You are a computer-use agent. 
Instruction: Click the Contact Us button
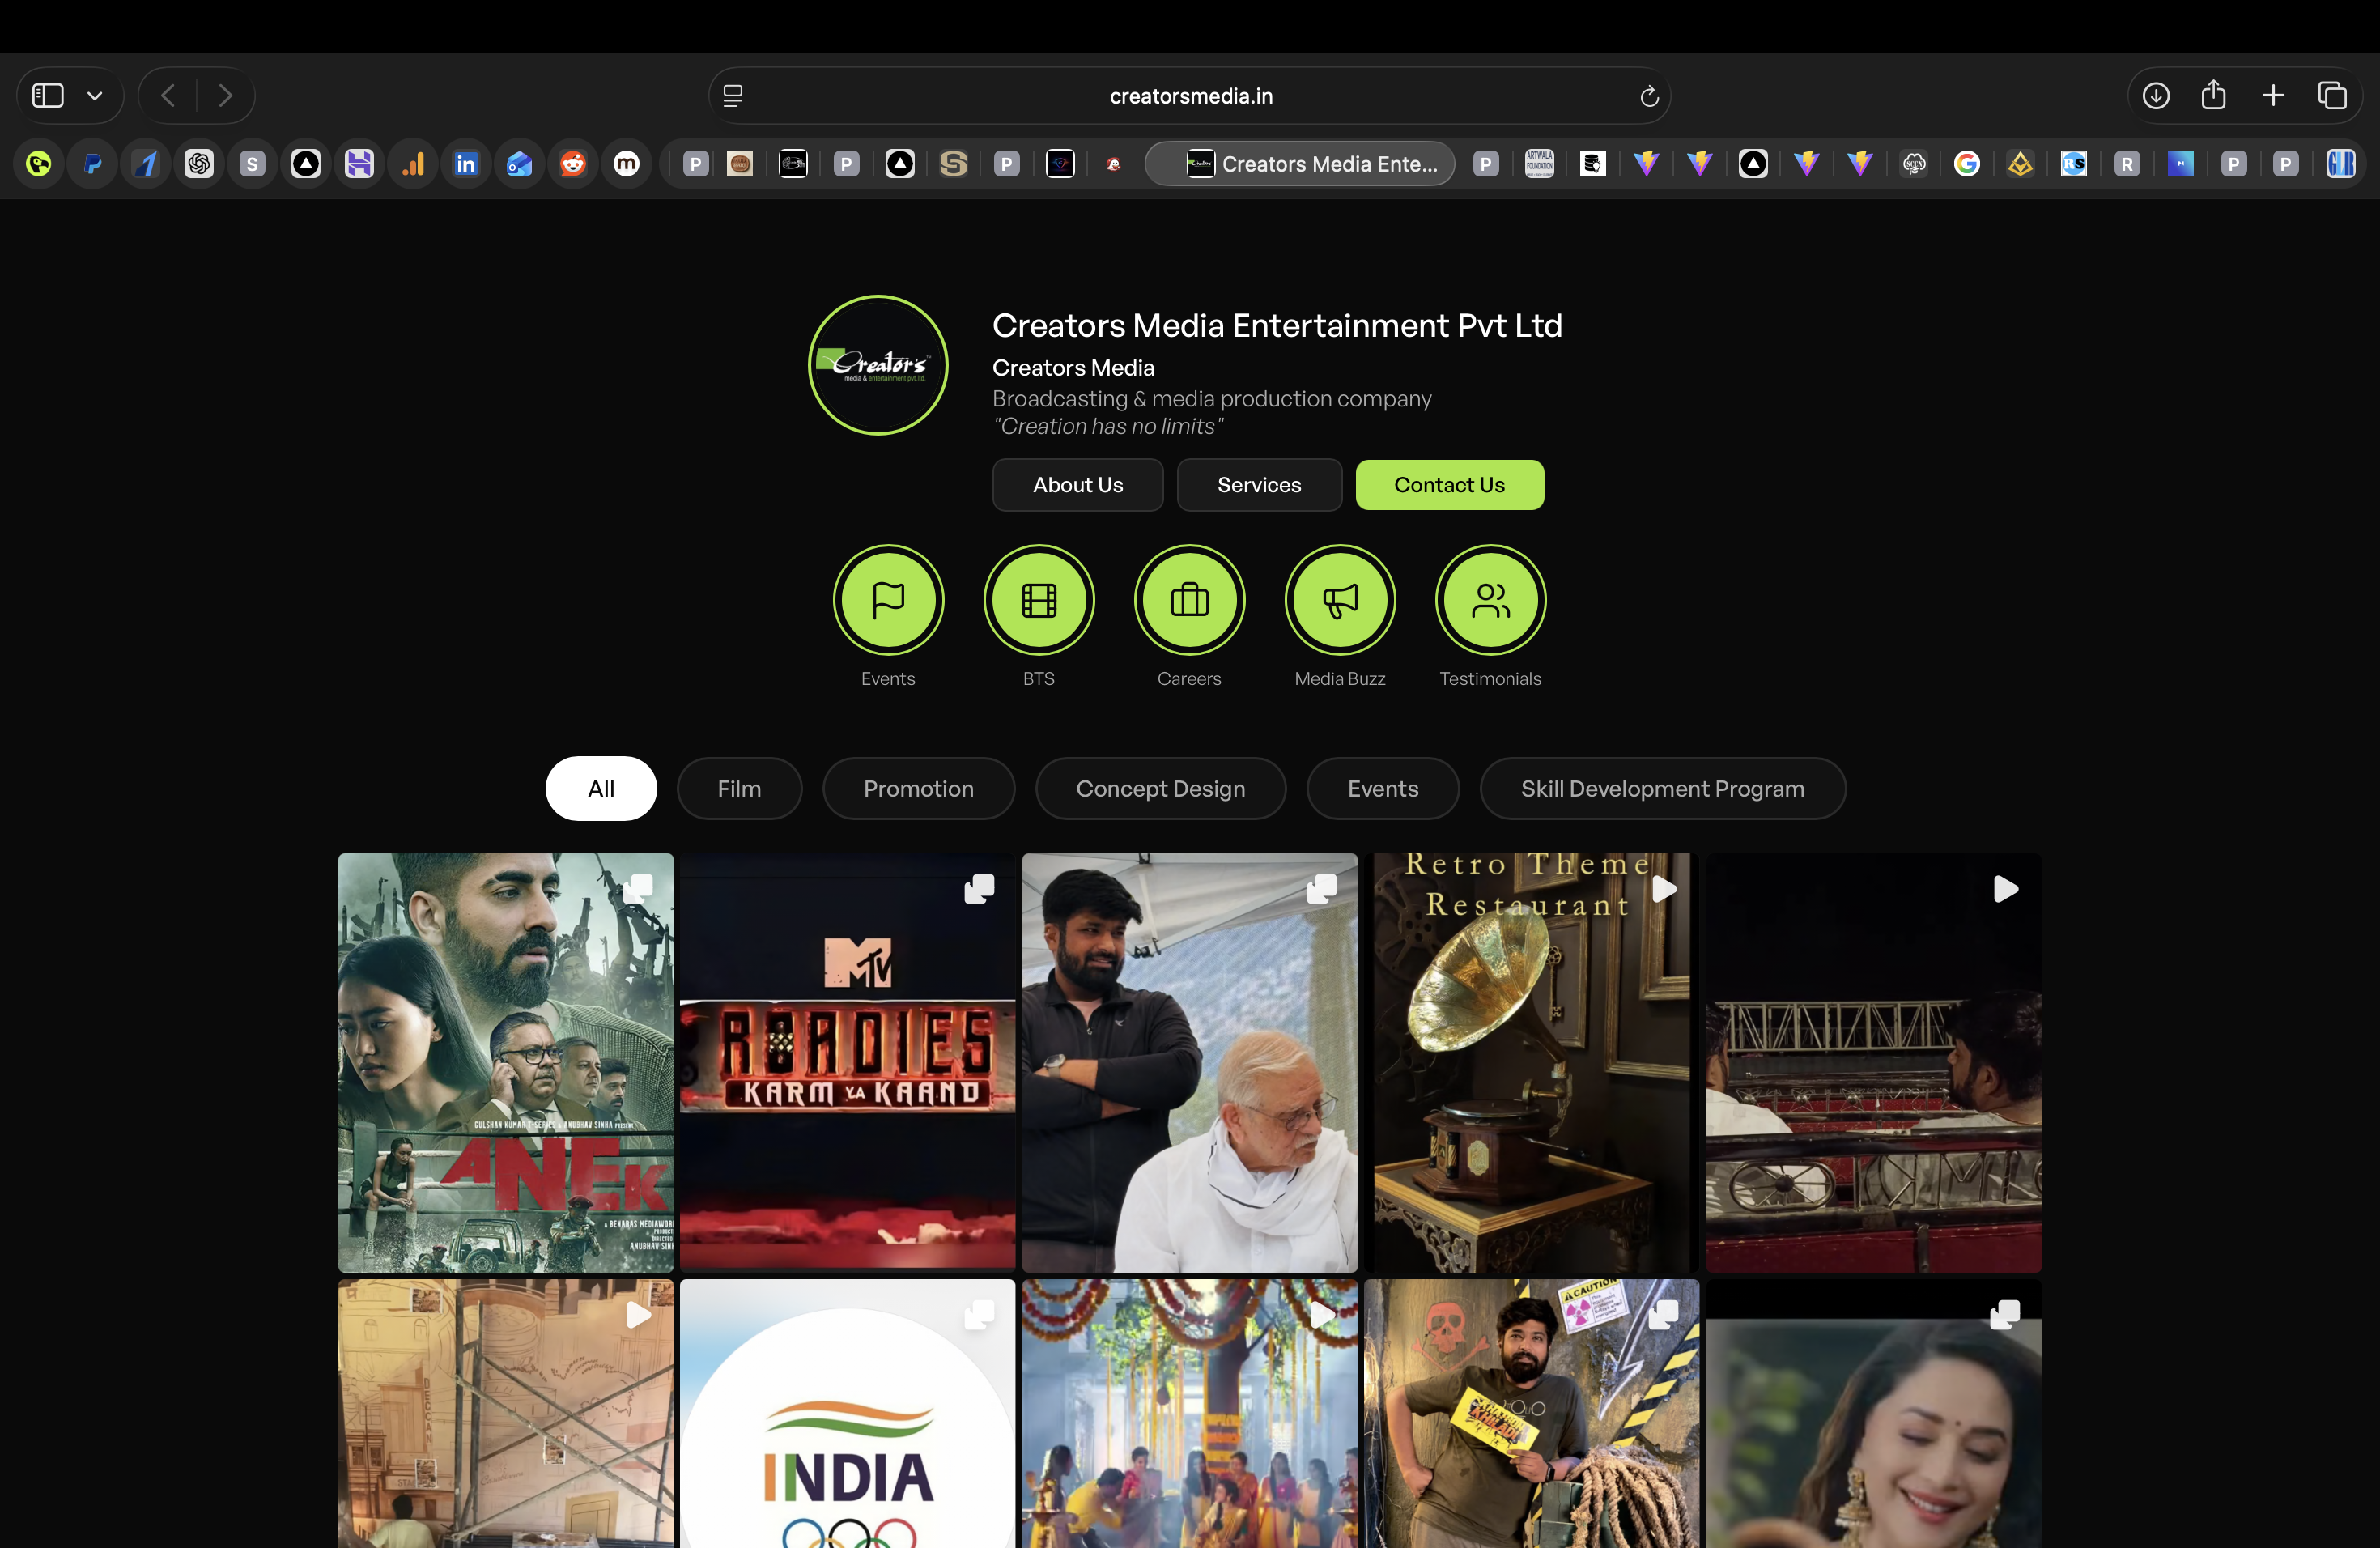tap(1449, 485)
